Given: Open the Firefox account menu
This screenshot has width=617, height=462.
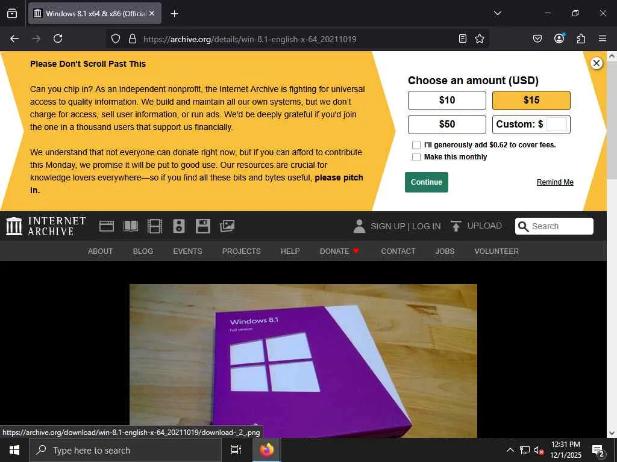Looking at the screenshot, I should coord(559,38).
